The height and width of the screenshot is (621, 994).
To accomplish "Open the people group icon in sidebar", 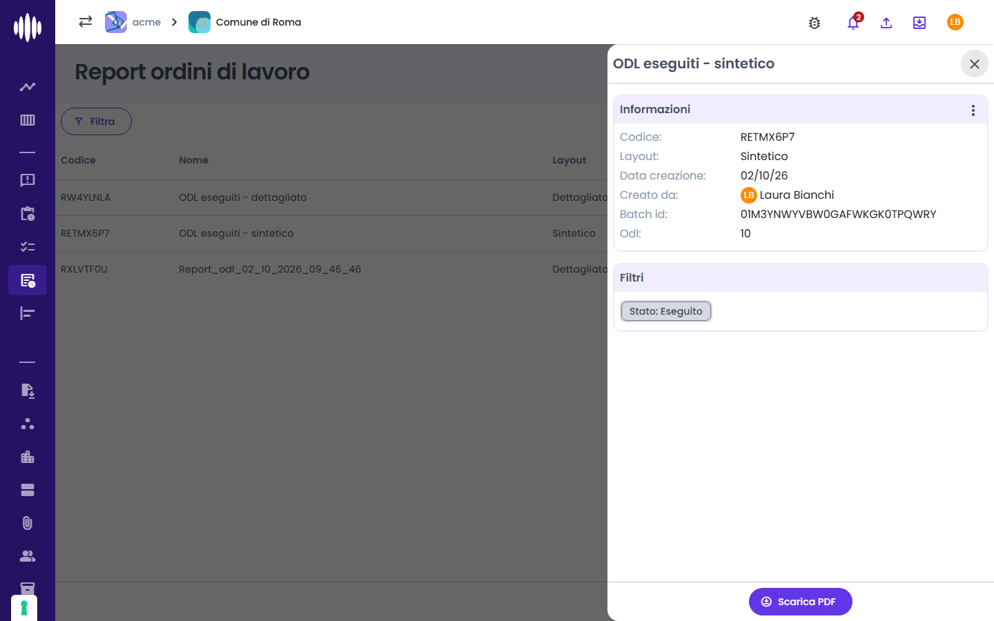I will (x=28, y=556).
